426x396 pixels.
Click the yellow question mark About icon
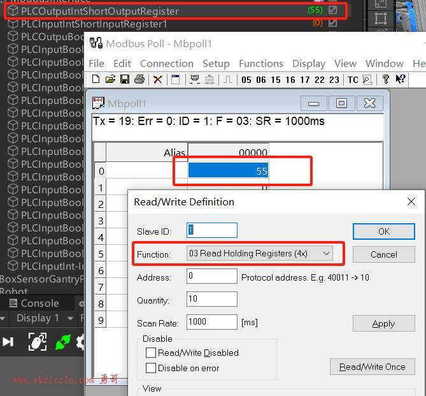click(x=385, y=79)
